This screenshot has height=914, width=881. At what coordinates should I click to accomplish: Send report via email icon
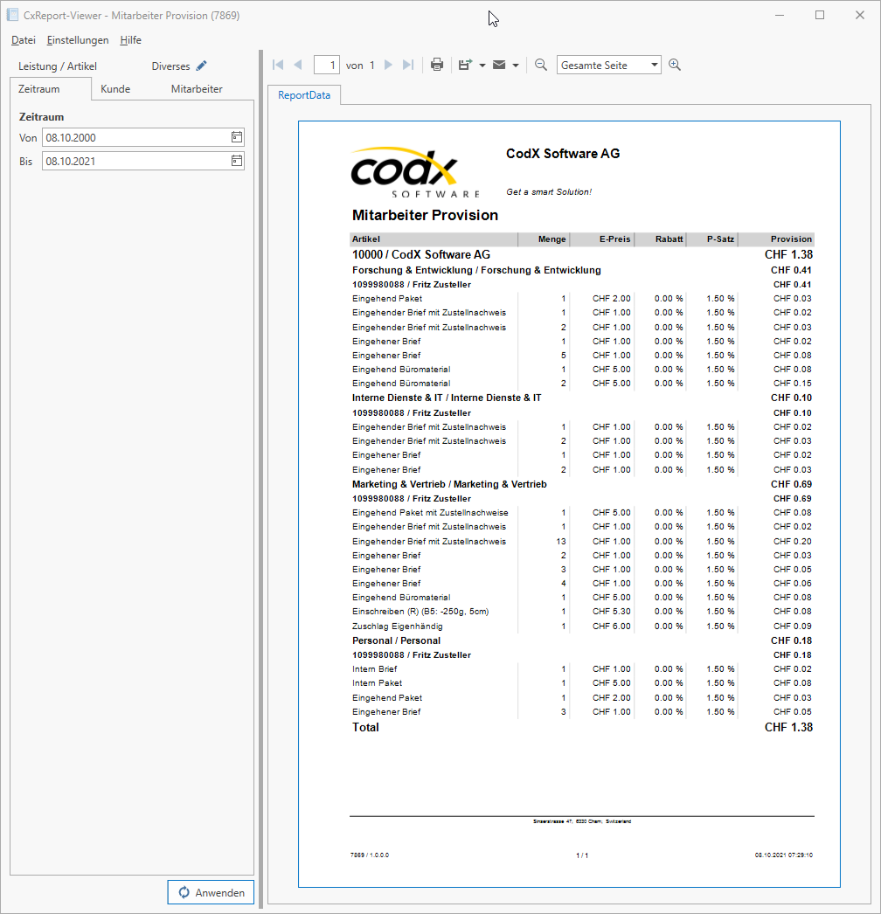pyautogui.click(x=499, y=65)
